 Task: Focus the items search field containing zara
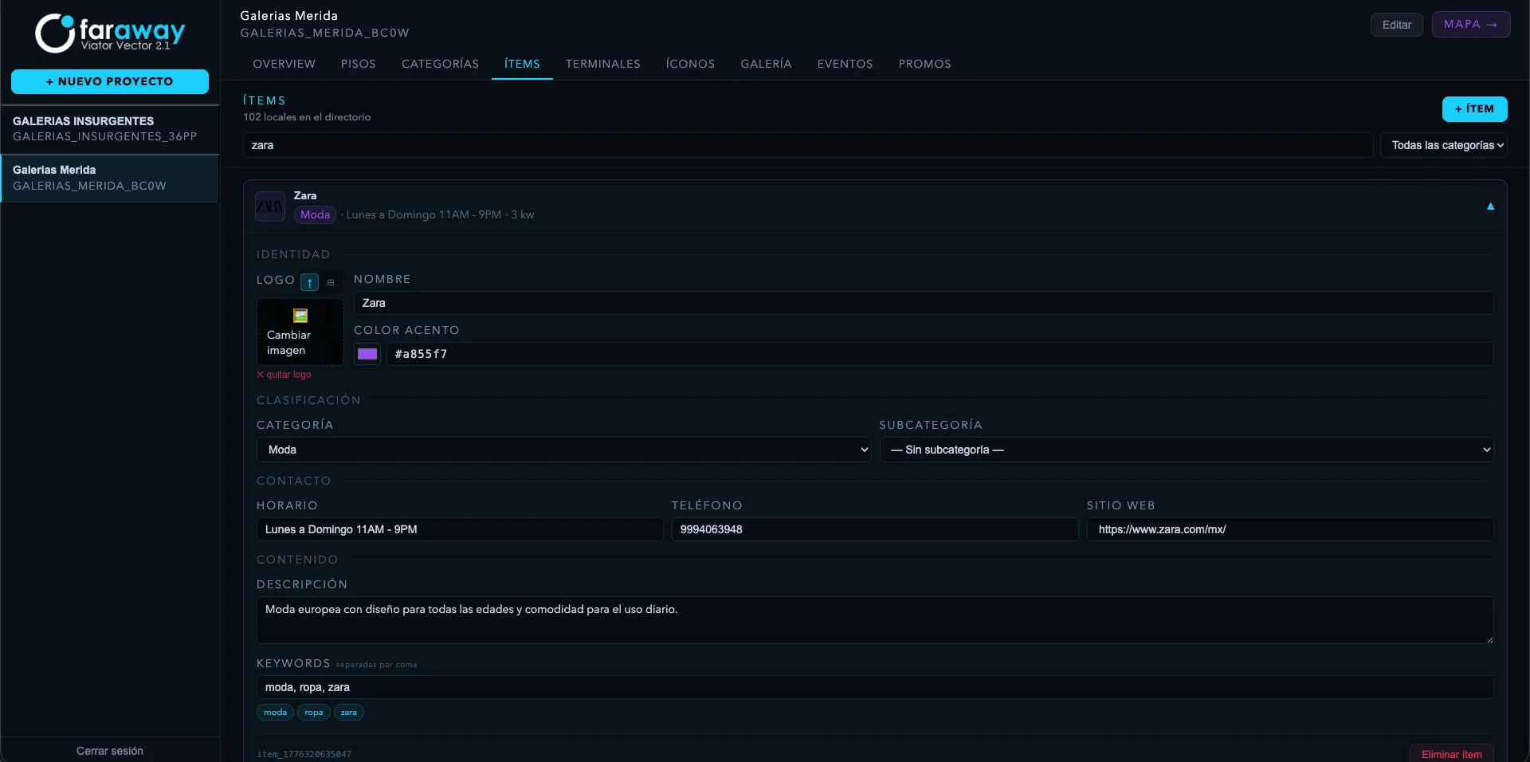click(x=808, y=145)
